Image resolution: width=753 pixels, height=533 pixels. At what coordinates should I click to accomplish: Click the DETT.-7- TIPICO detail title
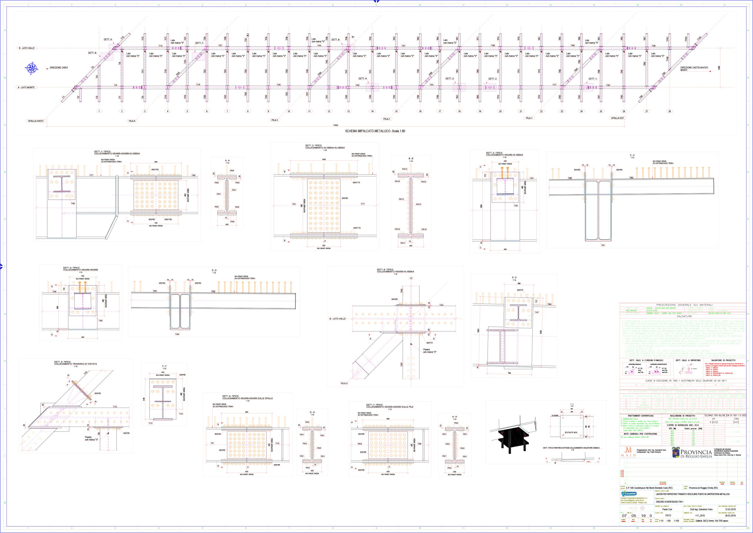[x=390, y=406]
